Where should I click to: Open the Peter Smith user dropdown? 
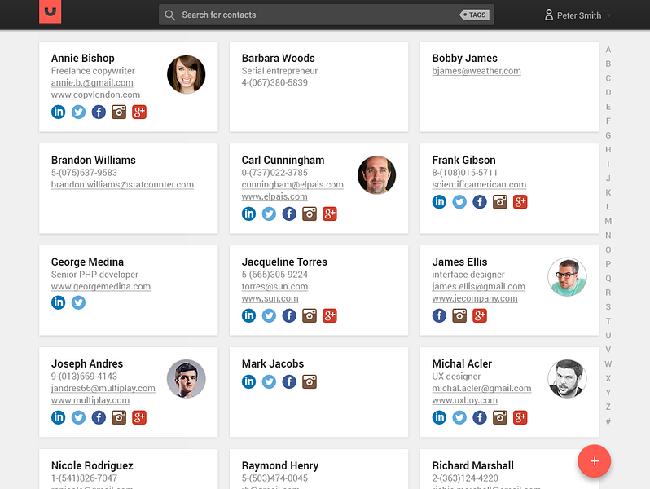pyautogui.click(x=578, y=15)
